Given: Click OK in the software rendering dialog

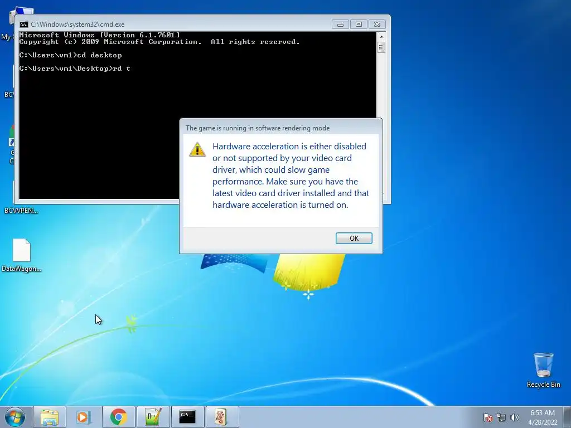Looking at the screenshot, I should point(354,238).
